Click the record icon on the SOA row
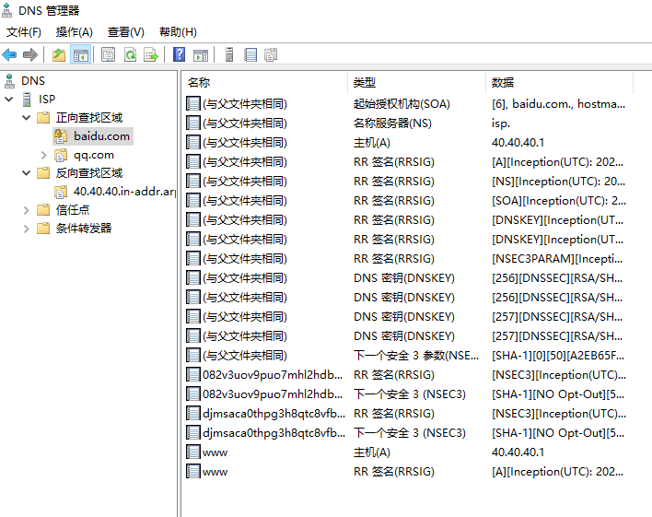This screenshot has width=652, height=517. (193, 103)
